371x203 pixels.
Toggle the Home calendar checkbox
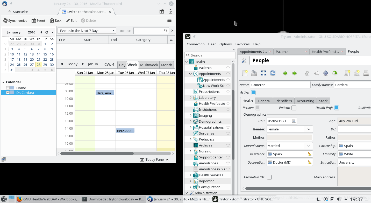8,88
